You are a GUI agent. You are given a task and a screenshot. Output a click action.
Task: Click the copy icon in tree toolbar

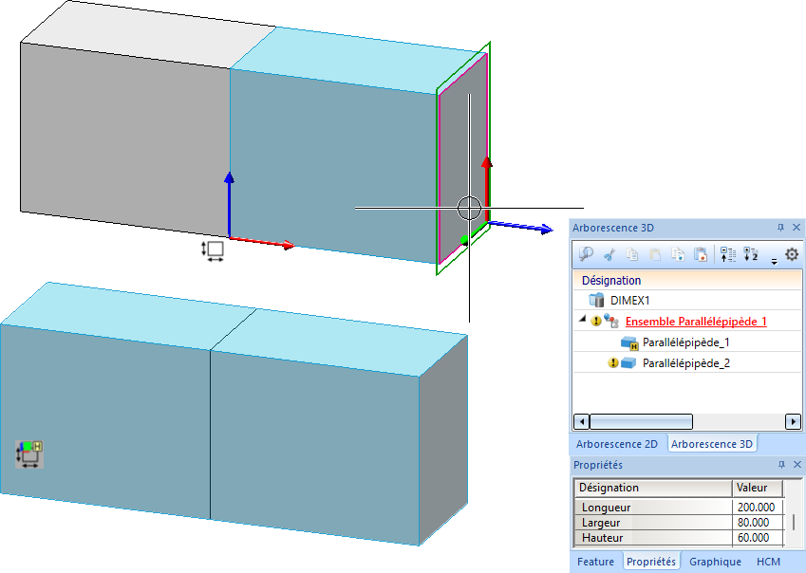pos(632,254)
